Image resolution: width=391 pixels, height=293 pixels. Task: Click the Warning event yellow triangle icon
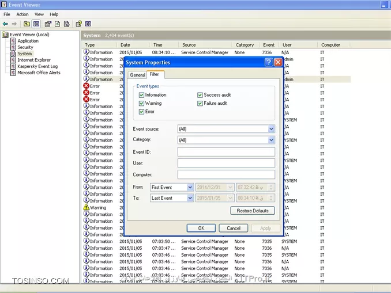(x=86, y=207)
